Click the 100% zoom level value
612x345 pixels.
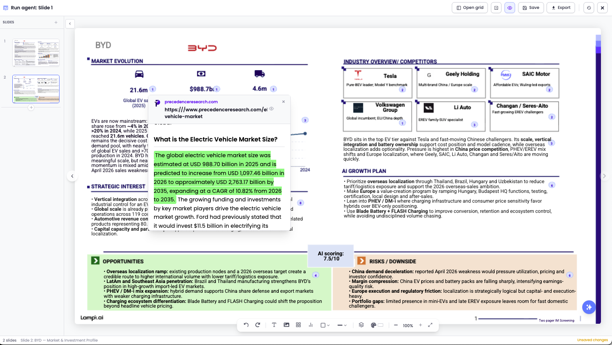[408, 325]
